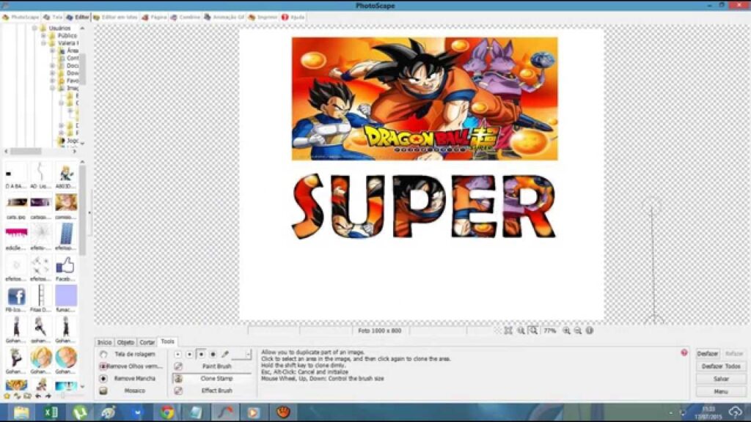Open the Combina top tab
751x422 pixels.
pyautogui.click(x=186, y=18)
